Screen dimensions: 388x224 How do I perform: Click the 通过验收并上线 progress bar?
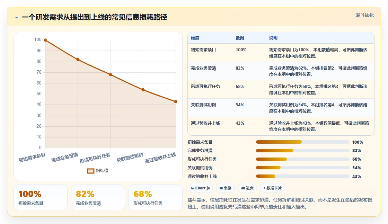303,176
